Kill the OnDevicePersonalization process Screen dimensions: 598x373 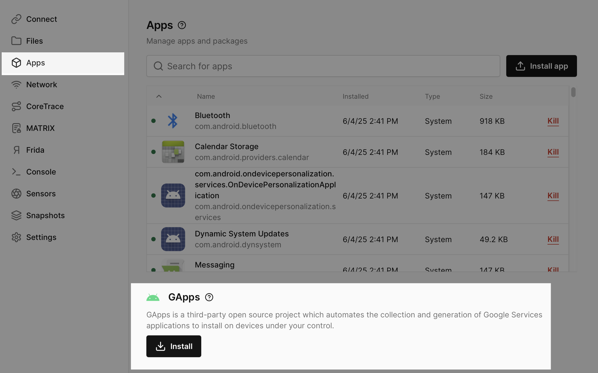553,195
